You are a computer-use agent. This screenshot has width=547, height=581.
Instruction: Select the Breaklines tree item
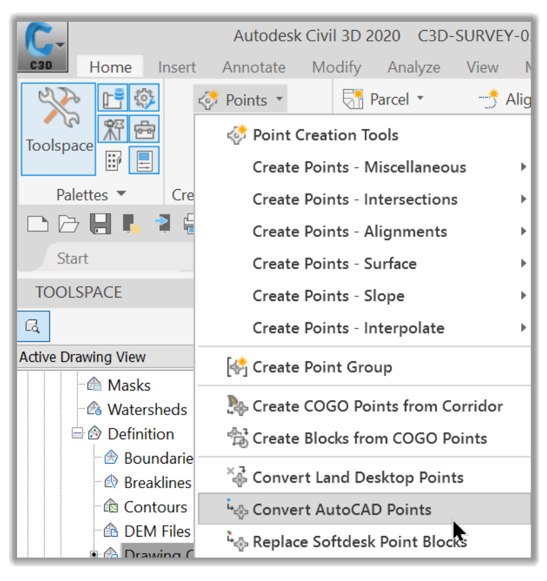158,483
